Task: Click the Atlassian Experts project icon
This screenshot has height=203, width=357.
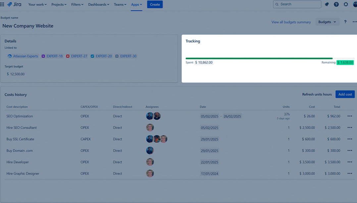Action: 10,56
